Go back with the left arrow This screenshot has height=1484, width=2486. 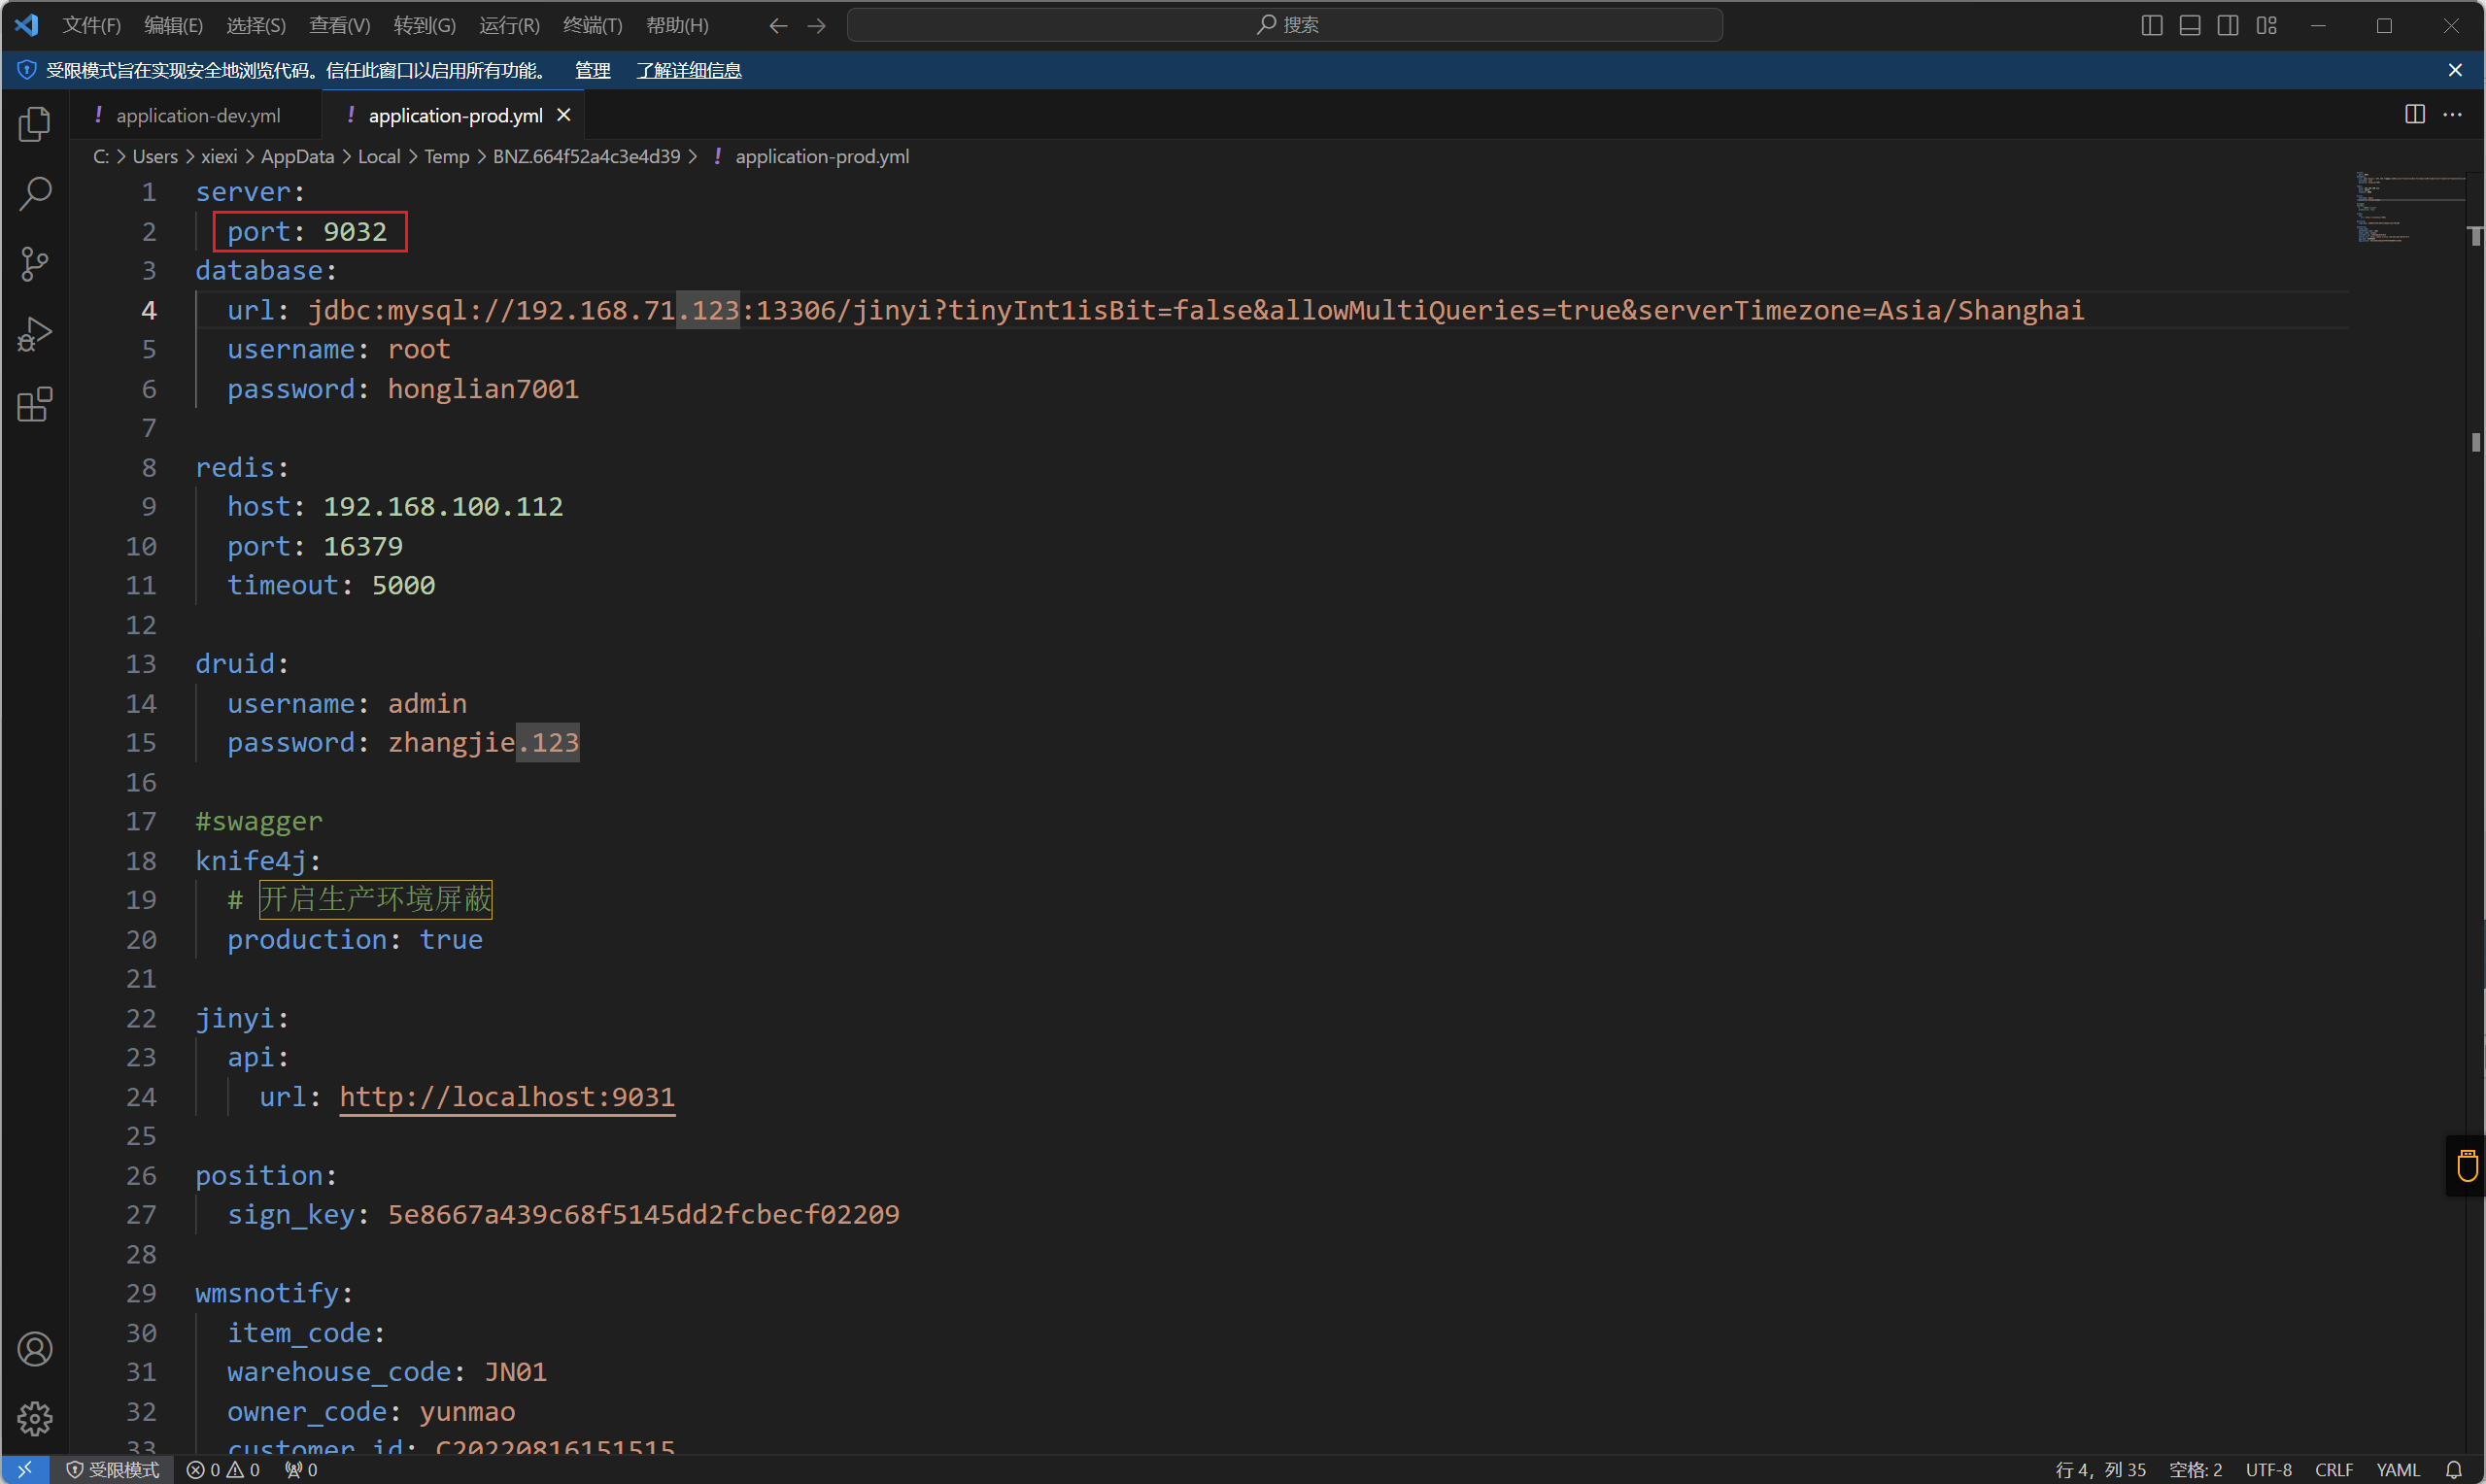778,25
